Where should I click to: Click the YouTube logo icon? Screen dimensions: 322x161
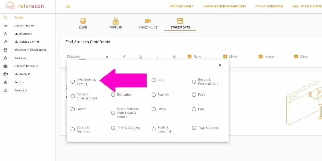click(x=115, y=21)
